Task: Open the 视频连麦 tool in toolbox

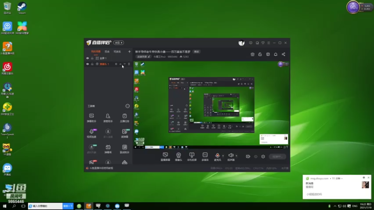Action: pos(91,133)
